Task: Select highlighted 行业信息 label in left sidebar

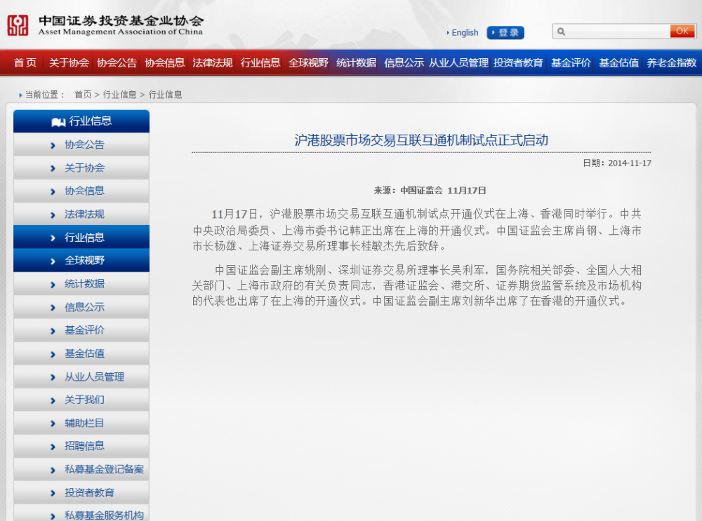Action: point(84,237)
